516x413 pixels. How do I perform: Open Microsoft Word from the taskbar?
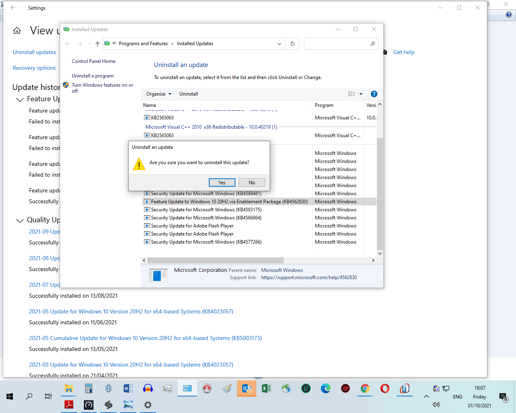[128, 388]
